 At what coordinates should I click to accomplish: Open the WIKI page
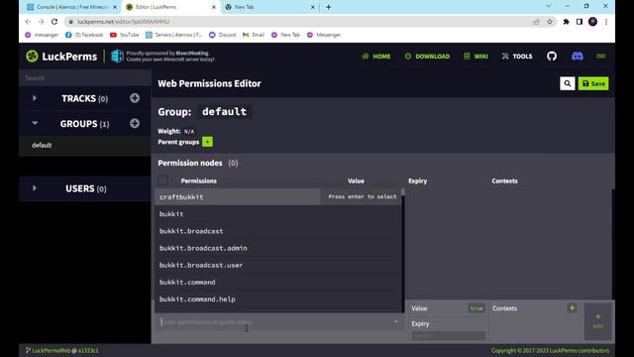475,57
